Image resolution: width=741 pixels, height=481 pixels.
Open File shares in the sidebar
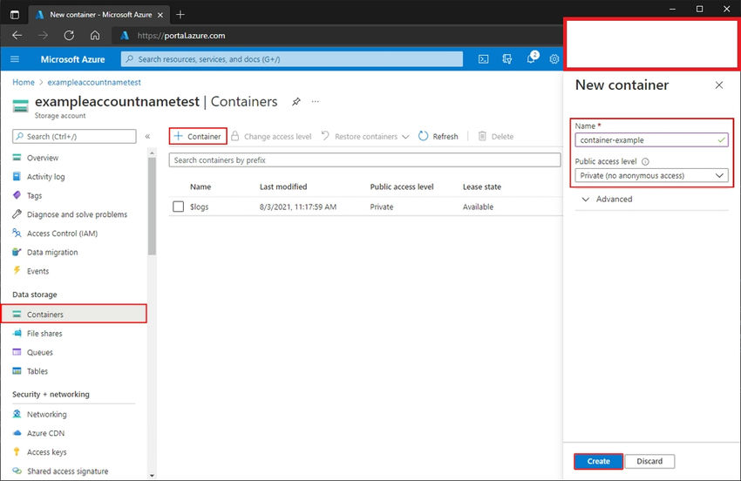click(x=44, y=334)
